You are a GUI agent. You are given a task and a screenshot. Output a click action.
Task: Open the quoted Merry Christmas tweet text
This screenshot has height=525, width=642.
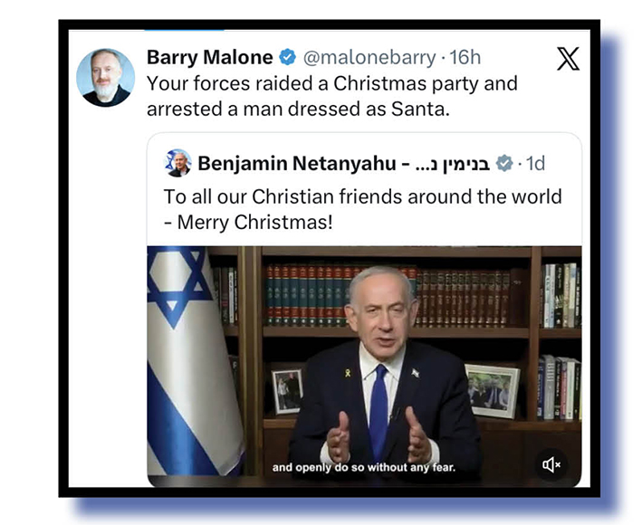click(x=362, y=209)
